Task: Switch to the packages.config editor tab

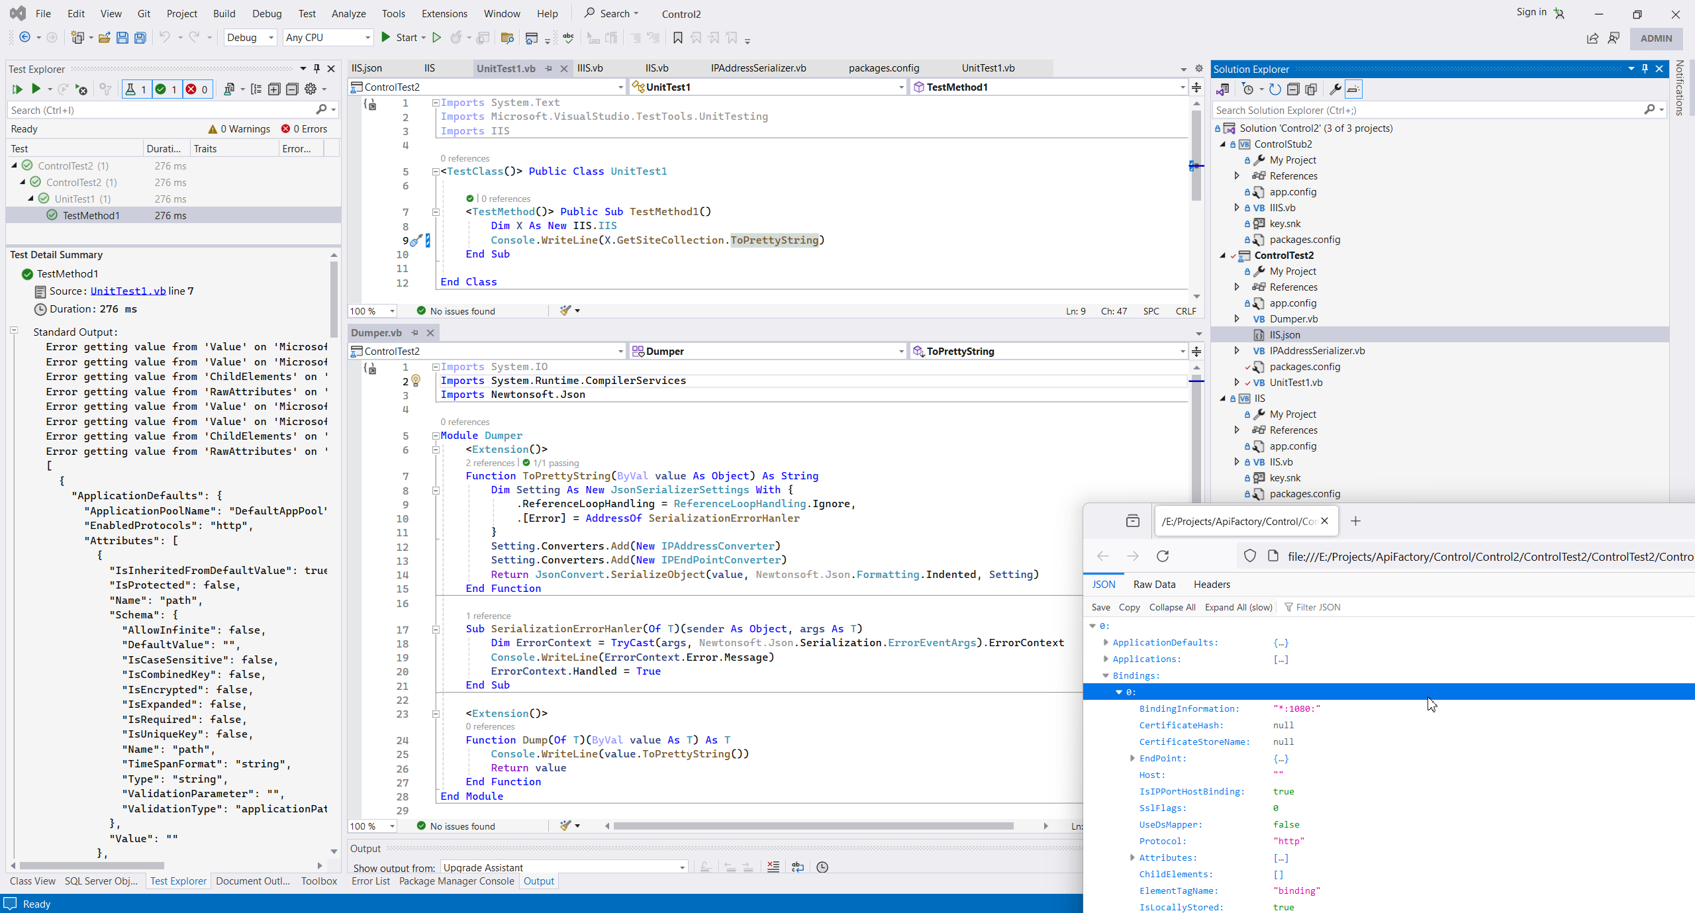Action: tap(883, 68)
